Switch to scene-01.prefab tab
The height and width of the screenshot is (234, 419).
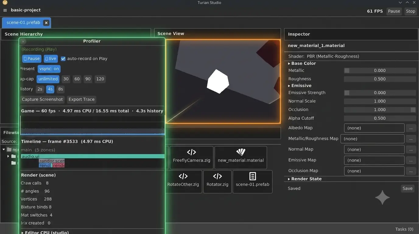(x=23, y=23)
